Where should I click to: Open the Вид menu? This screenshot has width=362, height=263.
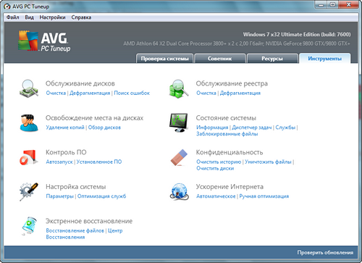(x=30, y=17)
